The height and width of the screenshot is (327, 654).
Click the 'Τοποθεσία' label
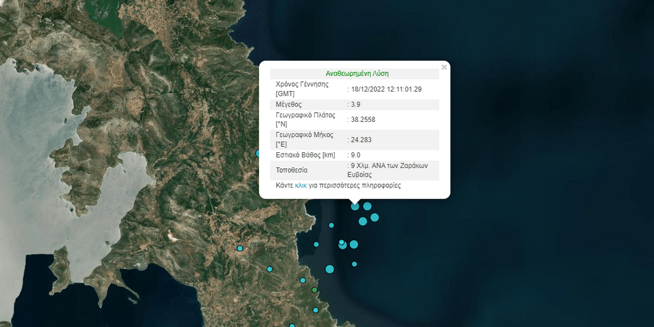click(291, 171)
